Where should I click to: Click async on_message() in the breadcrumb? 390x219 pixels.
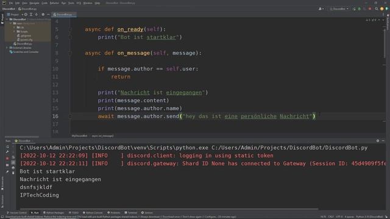pyautogui.click(x=103, y=136)
